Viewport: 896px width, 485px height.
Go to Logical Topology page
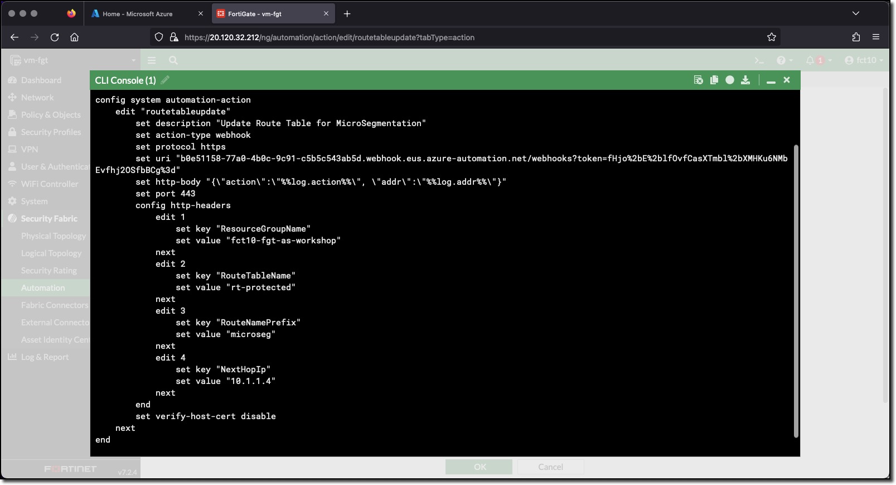(x=51, y=253)
